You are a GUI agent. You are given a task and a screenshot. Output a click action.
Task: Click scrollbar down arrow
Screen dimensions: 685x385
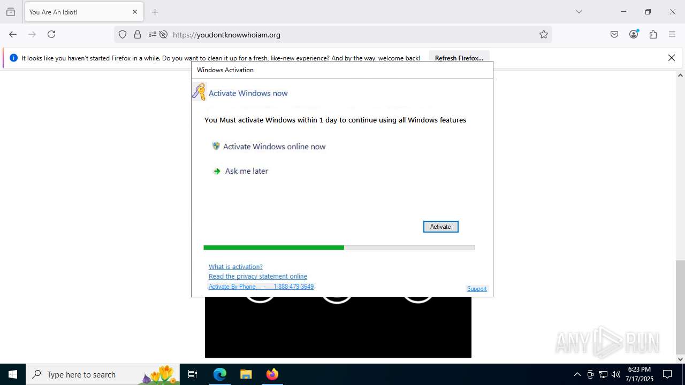680,359
